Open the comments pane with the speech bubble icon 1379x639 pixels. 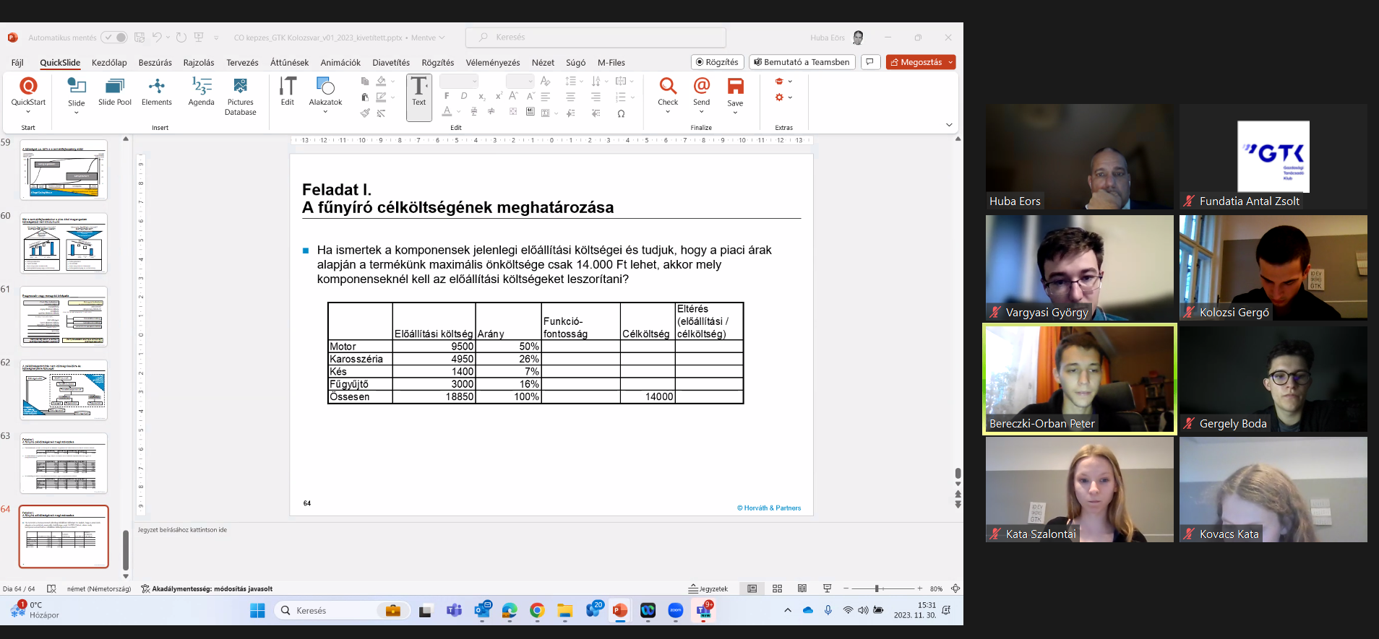(x=870, y=62)
